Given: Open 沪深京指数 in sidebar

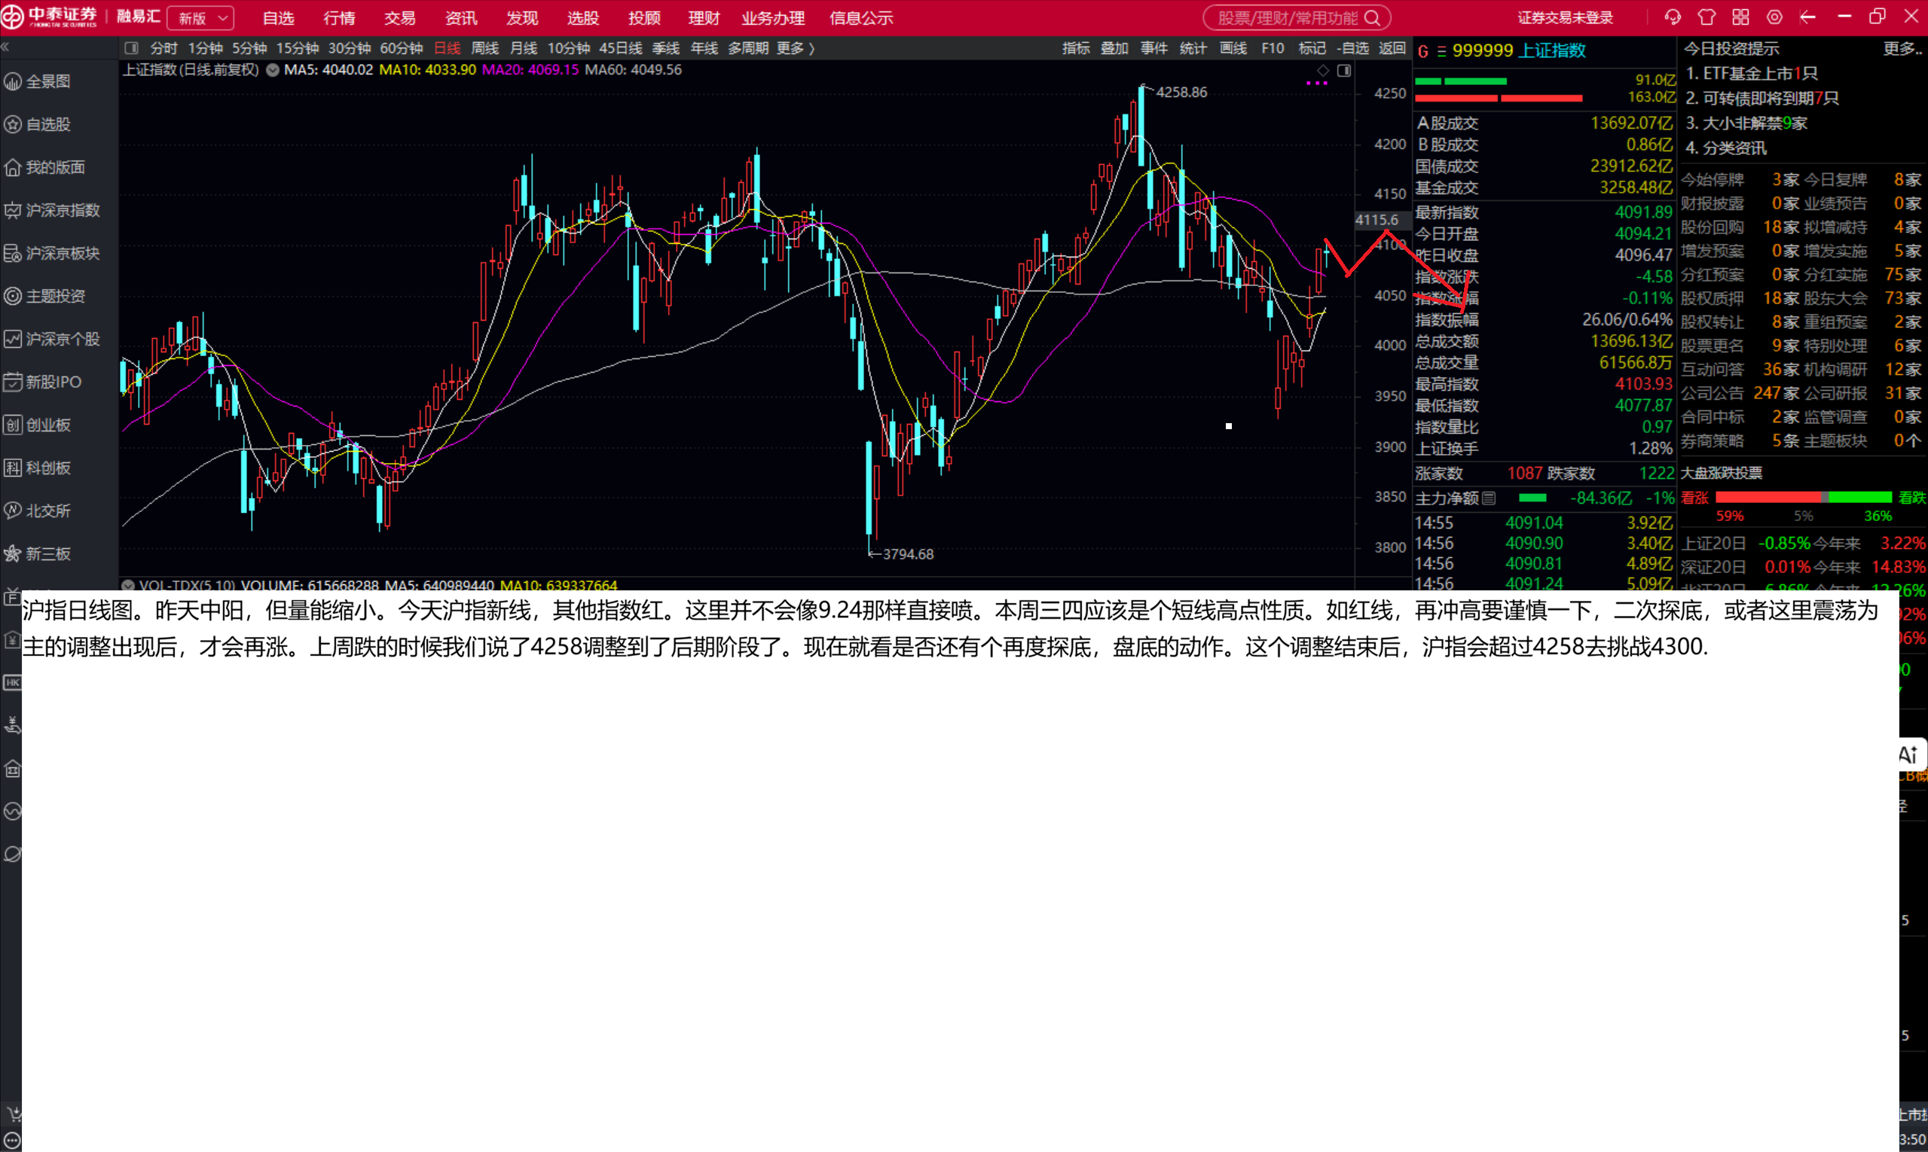Looking at the screenshot, I should (x=52, y=210).
